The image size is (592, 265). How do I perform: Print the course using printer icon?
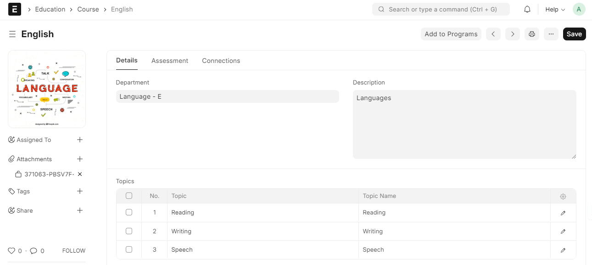coord(531,34)
